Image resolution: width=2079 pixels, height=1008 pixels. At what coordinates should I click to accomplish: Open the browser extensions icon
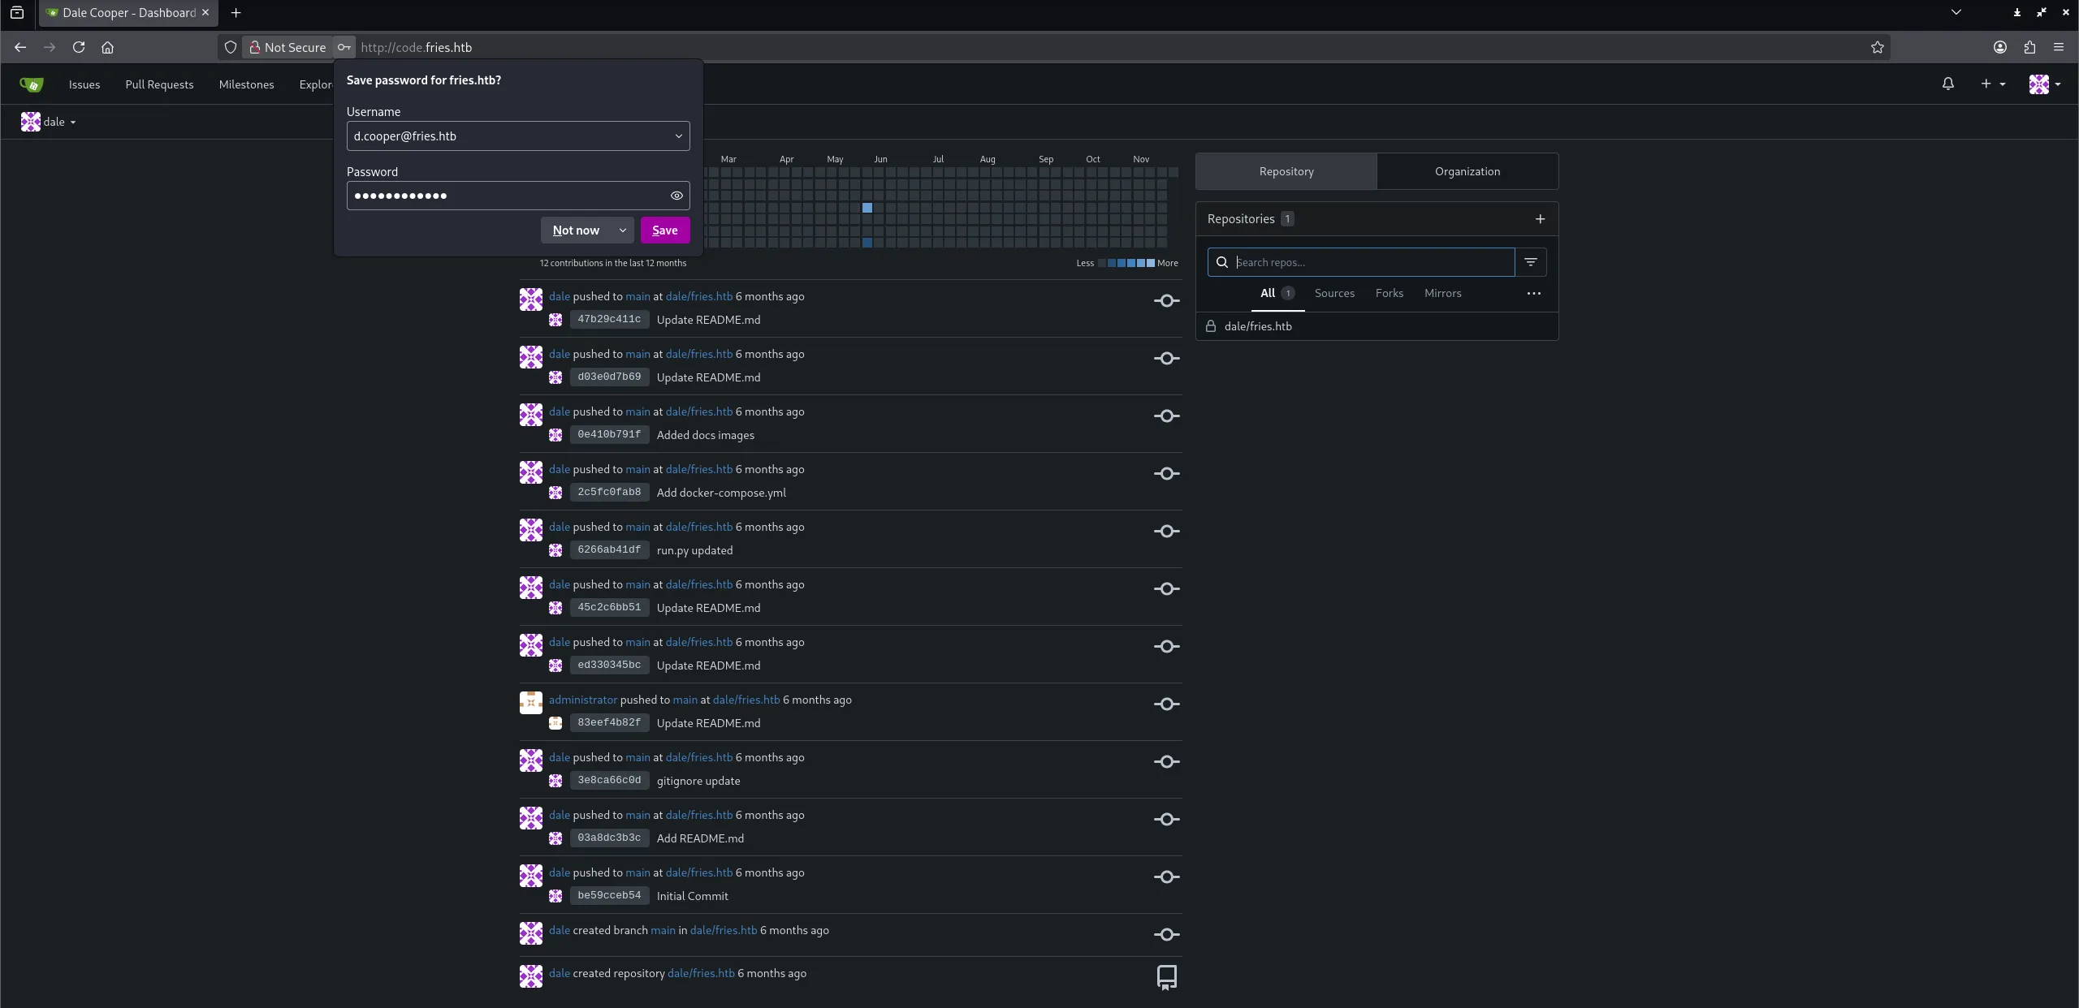pos(2029,47)
